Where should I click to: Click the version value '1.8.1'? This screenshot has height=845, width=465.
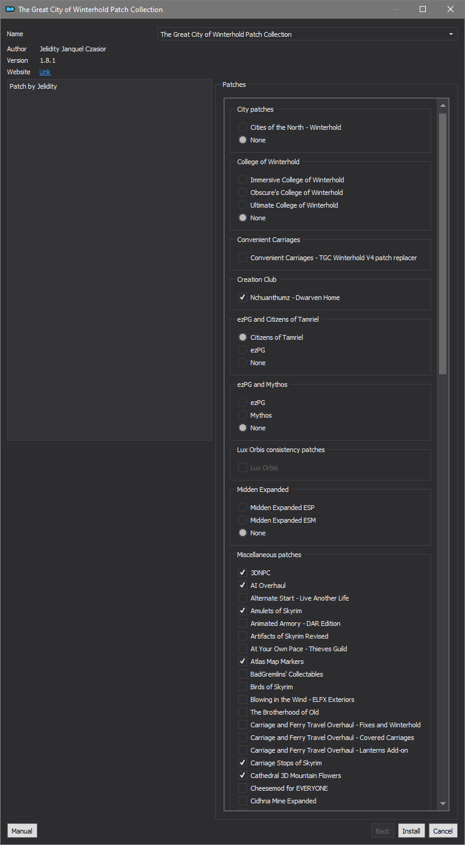(48, 60)
